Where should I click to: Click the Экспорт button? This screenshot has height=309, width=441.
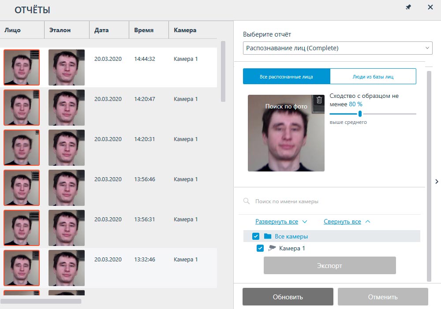tap(329, 266)
